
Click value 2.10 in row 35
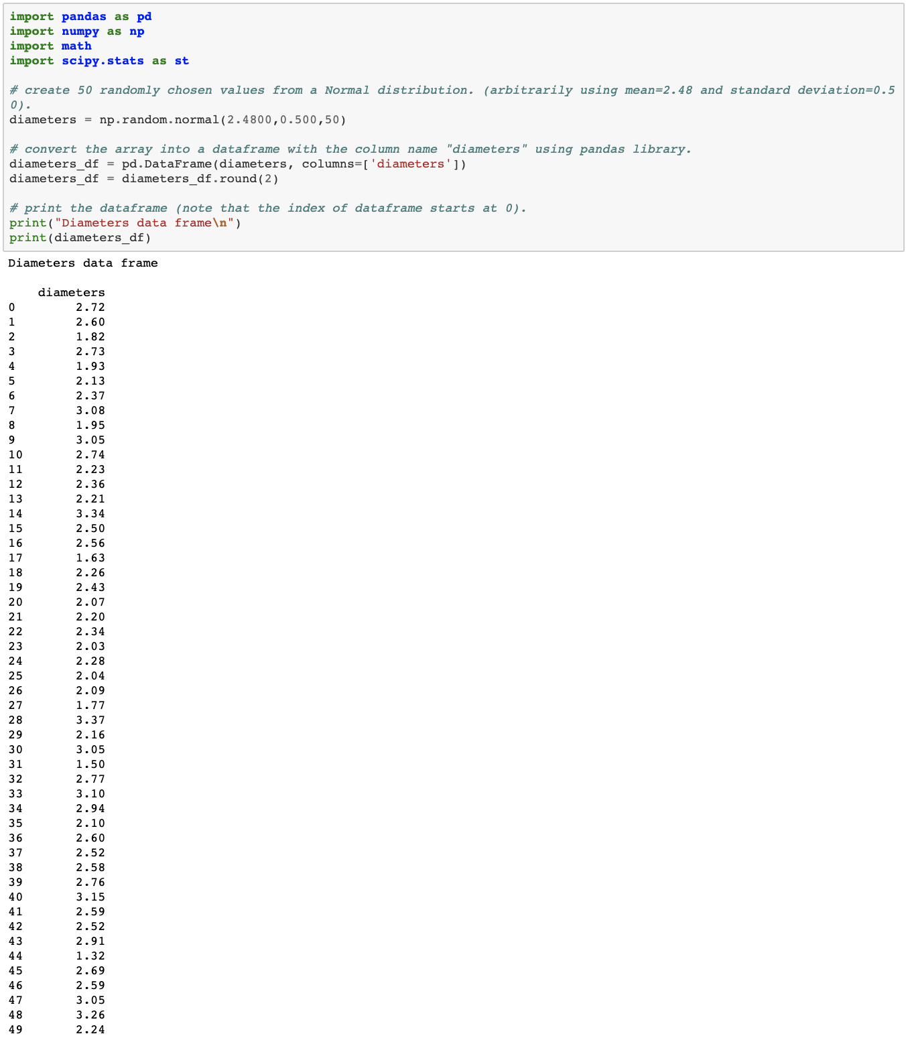(x=90, y=824)
